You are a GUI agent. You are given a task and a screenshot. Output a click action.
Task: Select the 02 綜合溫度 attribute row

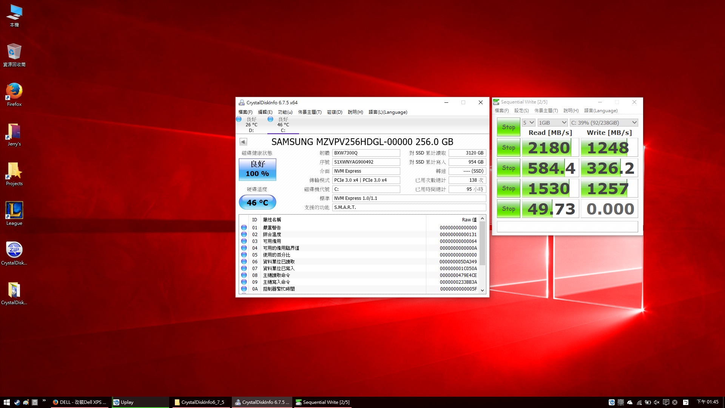pos(359,235)
